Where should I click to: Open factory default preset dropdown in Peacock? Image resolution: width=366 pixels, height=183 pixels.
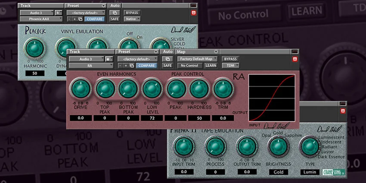(86, 12)
